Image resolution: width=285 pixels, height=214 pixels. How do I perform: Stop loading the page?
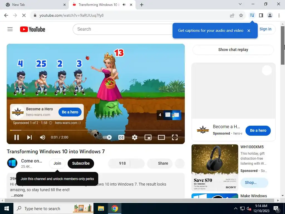[24, 16]
